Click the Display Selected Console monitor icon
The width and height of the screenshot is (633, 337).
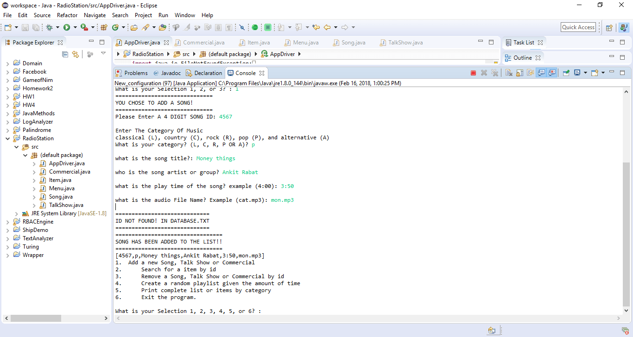(x=577, y=73)
